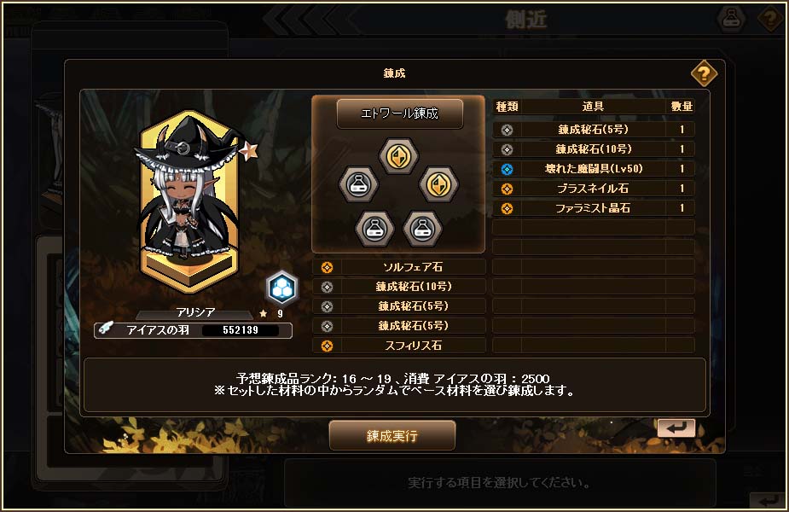The width and height of the screenshot is (789, 512).
Task: Remove スフィリス石 from selected materials
Action: click(399, 346)
